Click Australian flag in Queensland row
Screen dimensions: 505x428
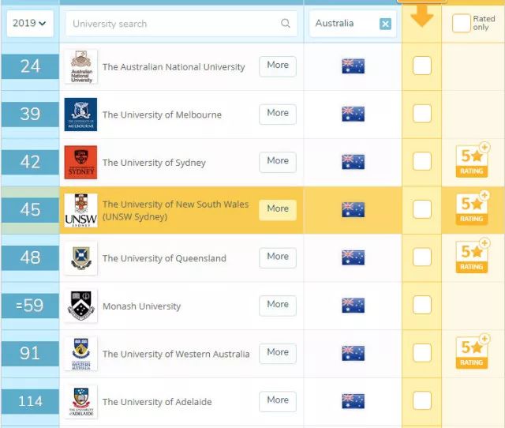pos(353,257)
